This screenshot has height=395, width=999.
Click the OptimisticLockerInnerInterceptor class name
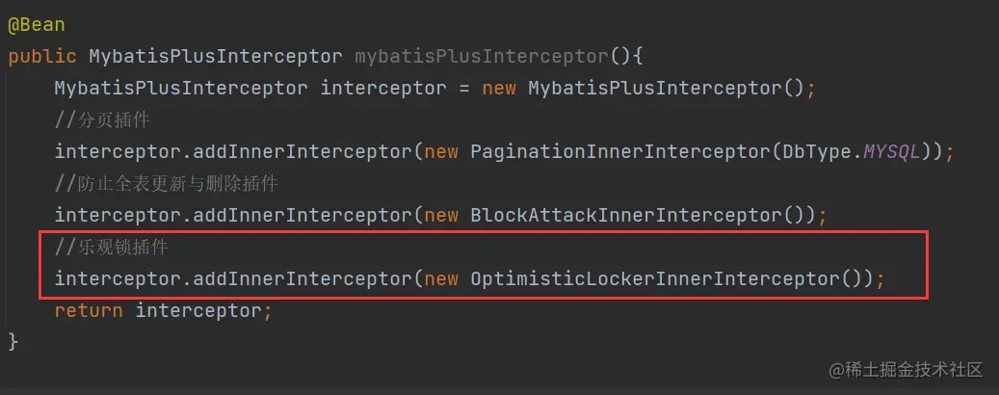coord(655,279)
